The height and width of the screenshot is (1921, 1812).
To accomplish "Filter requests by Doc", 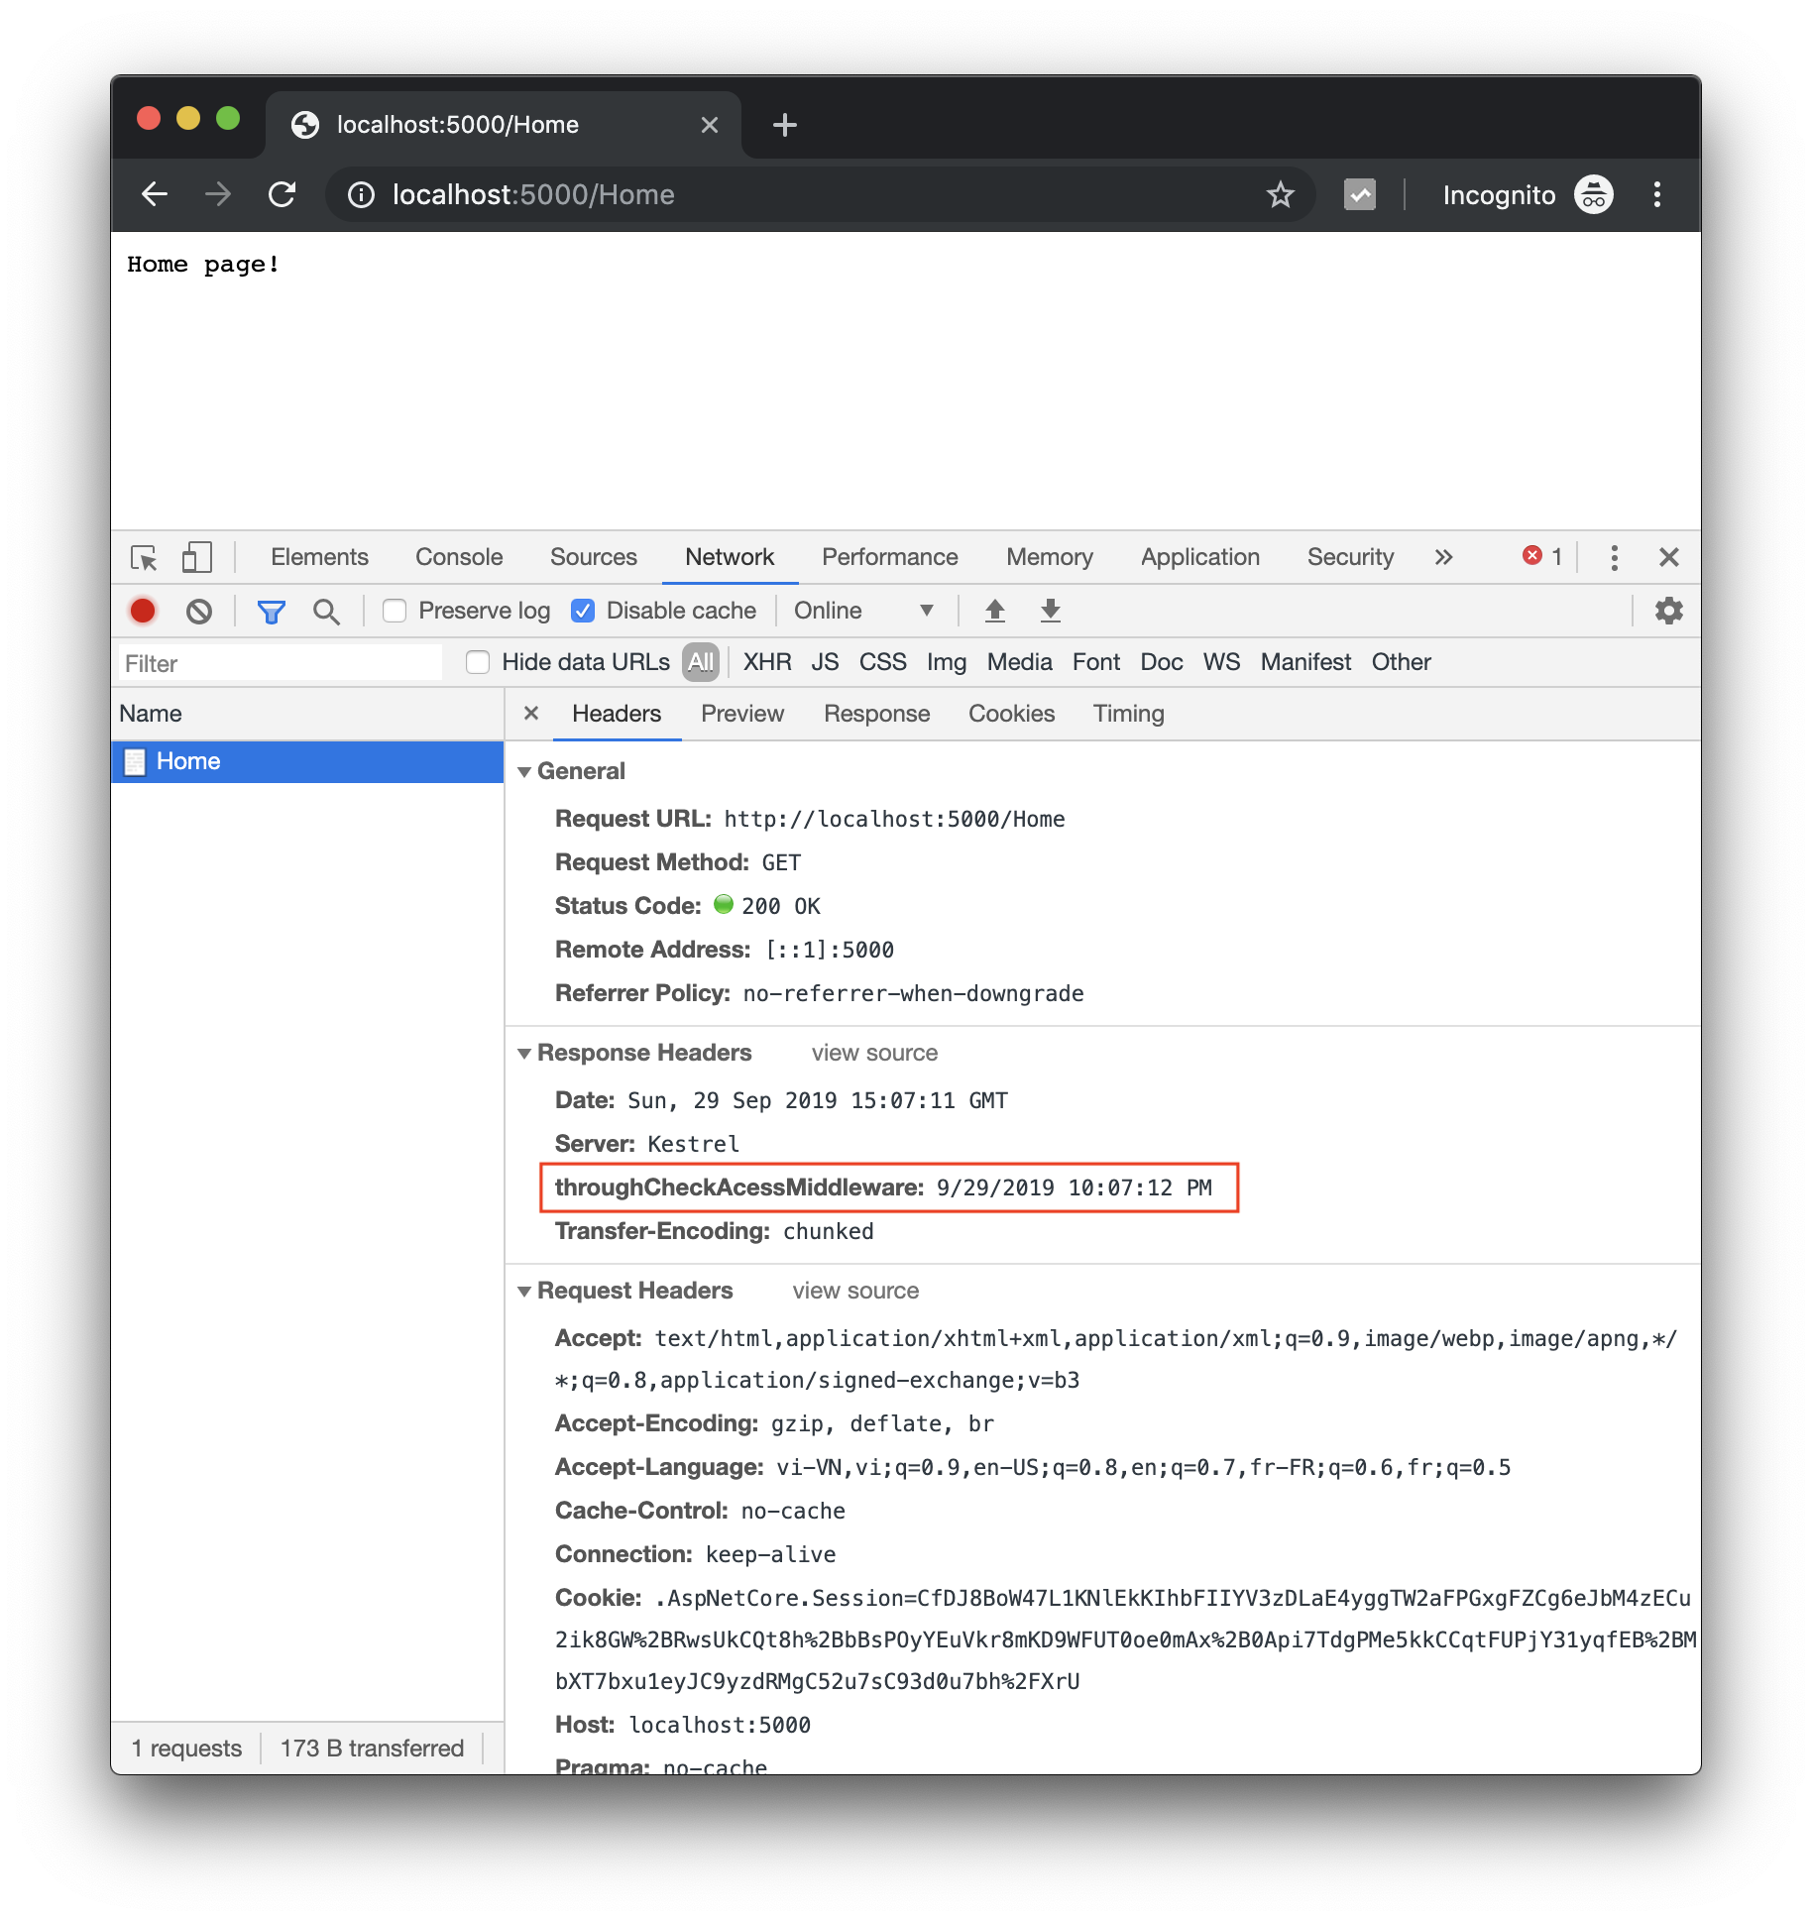I will click(1161, 662).
